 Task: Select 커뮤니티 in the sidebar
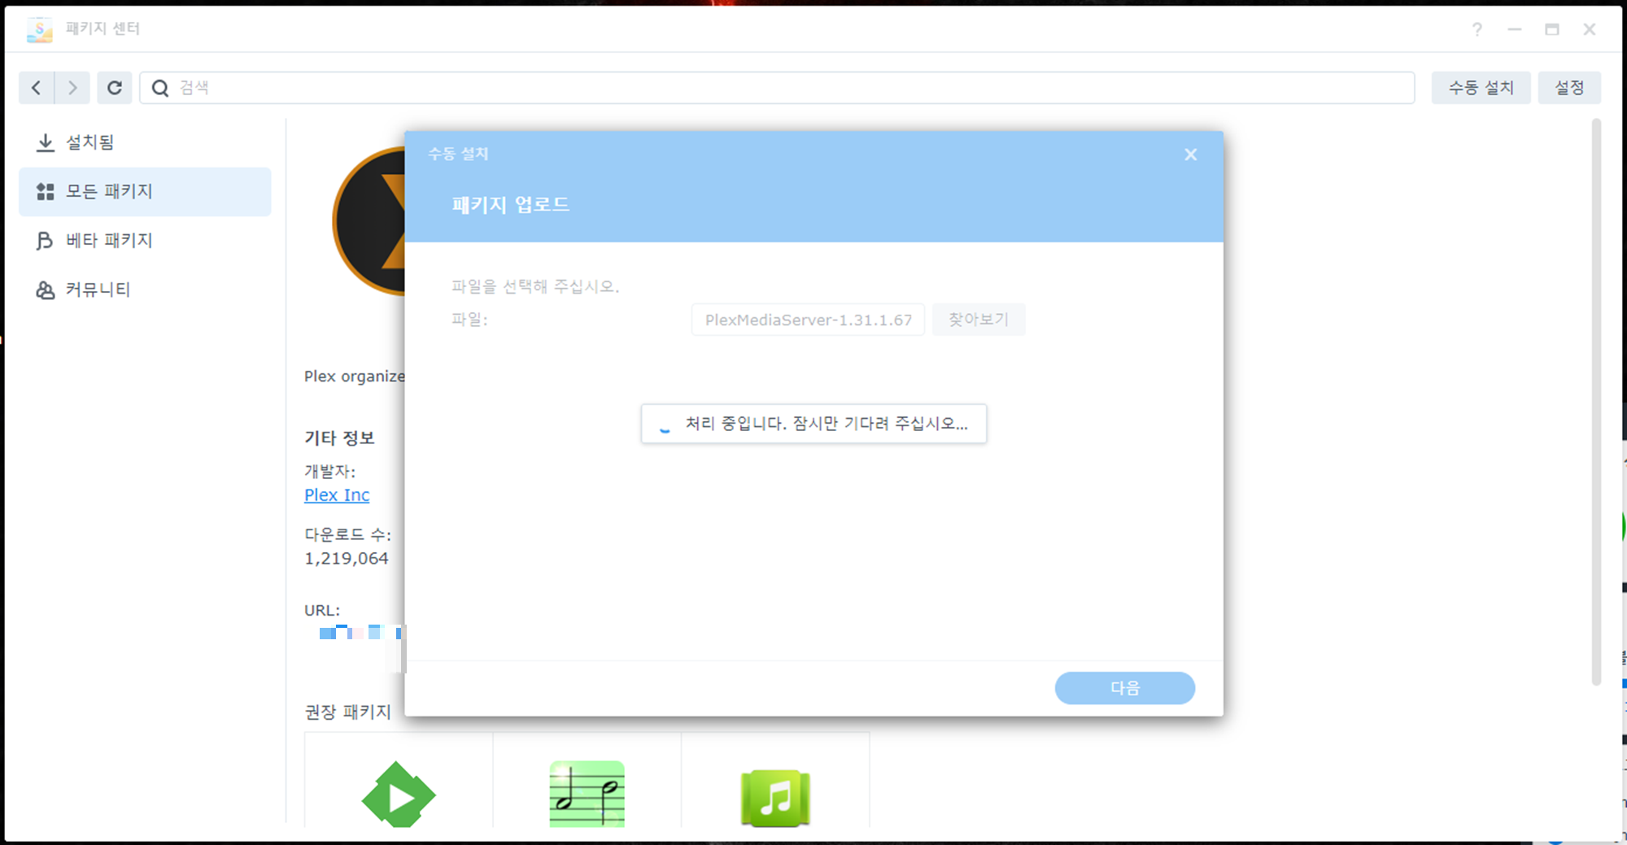click(145, 290)
